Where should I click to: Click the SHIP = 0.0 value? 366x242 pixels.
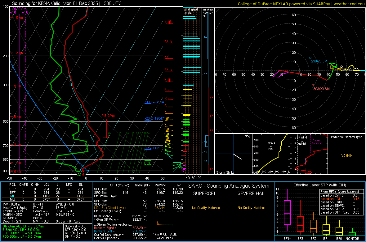(73, 236)
